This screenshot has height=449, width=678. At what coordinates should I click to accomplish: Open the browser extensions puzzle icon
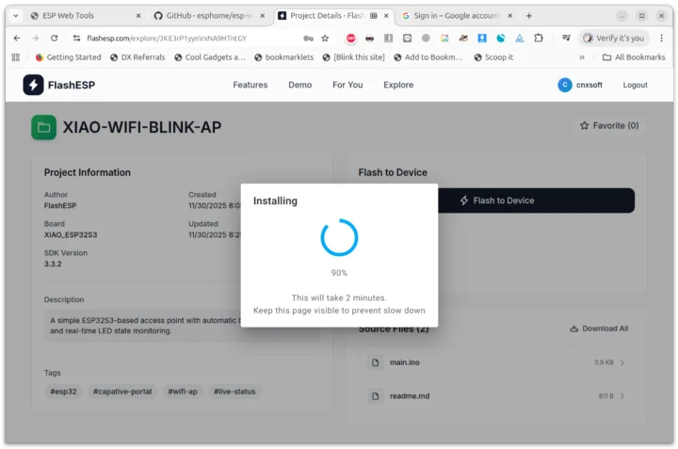click(538, 38)
